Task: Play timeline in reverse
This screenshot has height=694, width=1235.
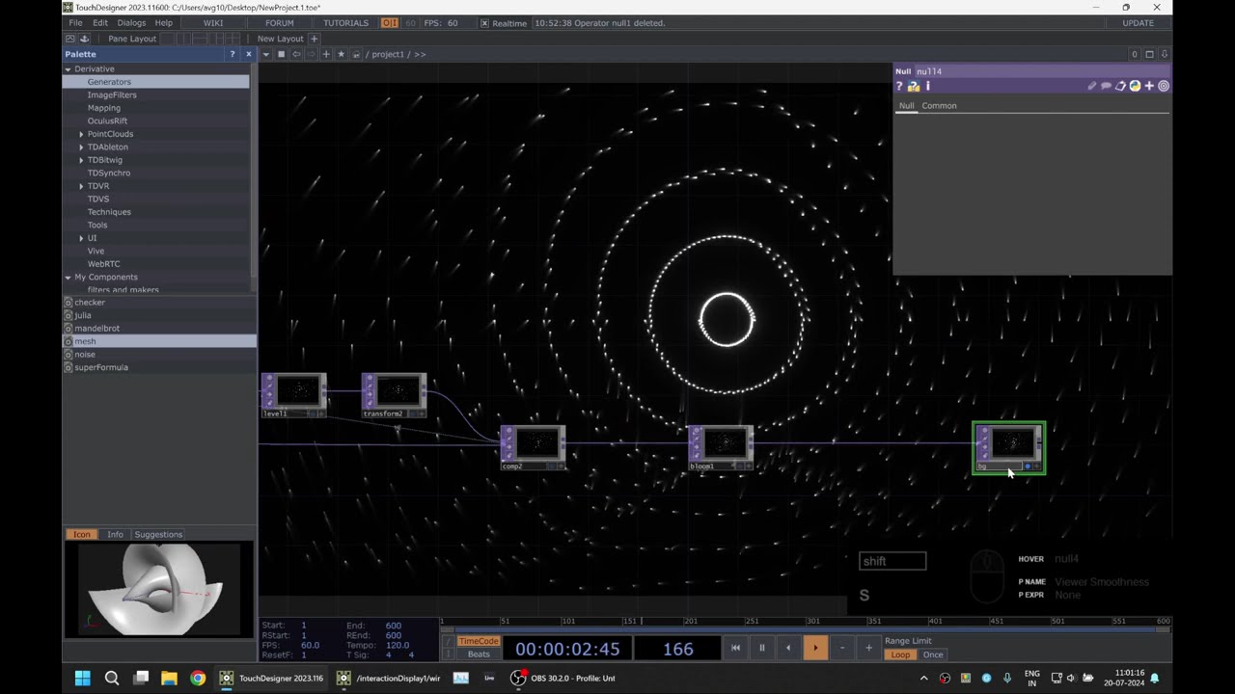Action: point(788,648)
